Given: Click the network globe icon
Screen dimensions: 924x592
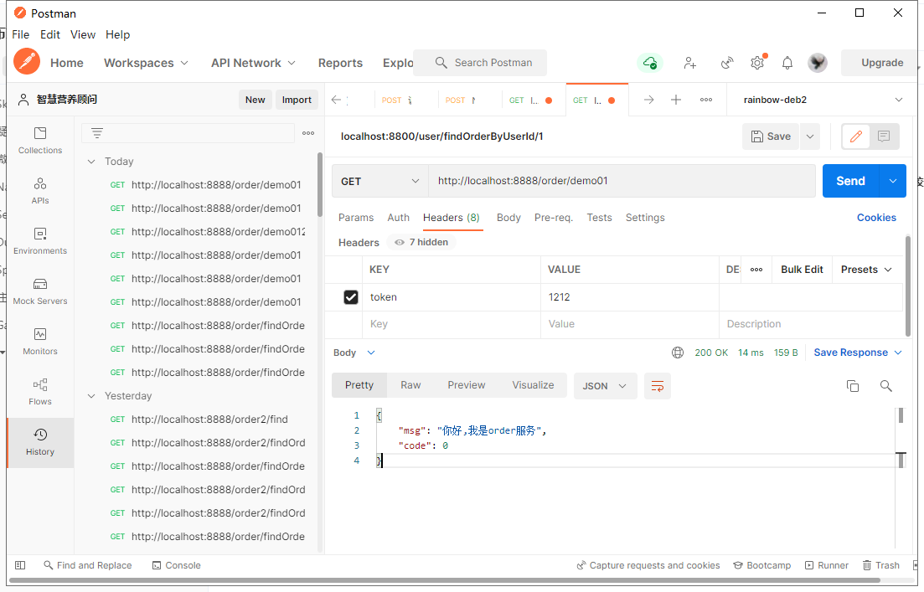Looking at the screenshot, I should pyautogui.click(x=678, y=353).
